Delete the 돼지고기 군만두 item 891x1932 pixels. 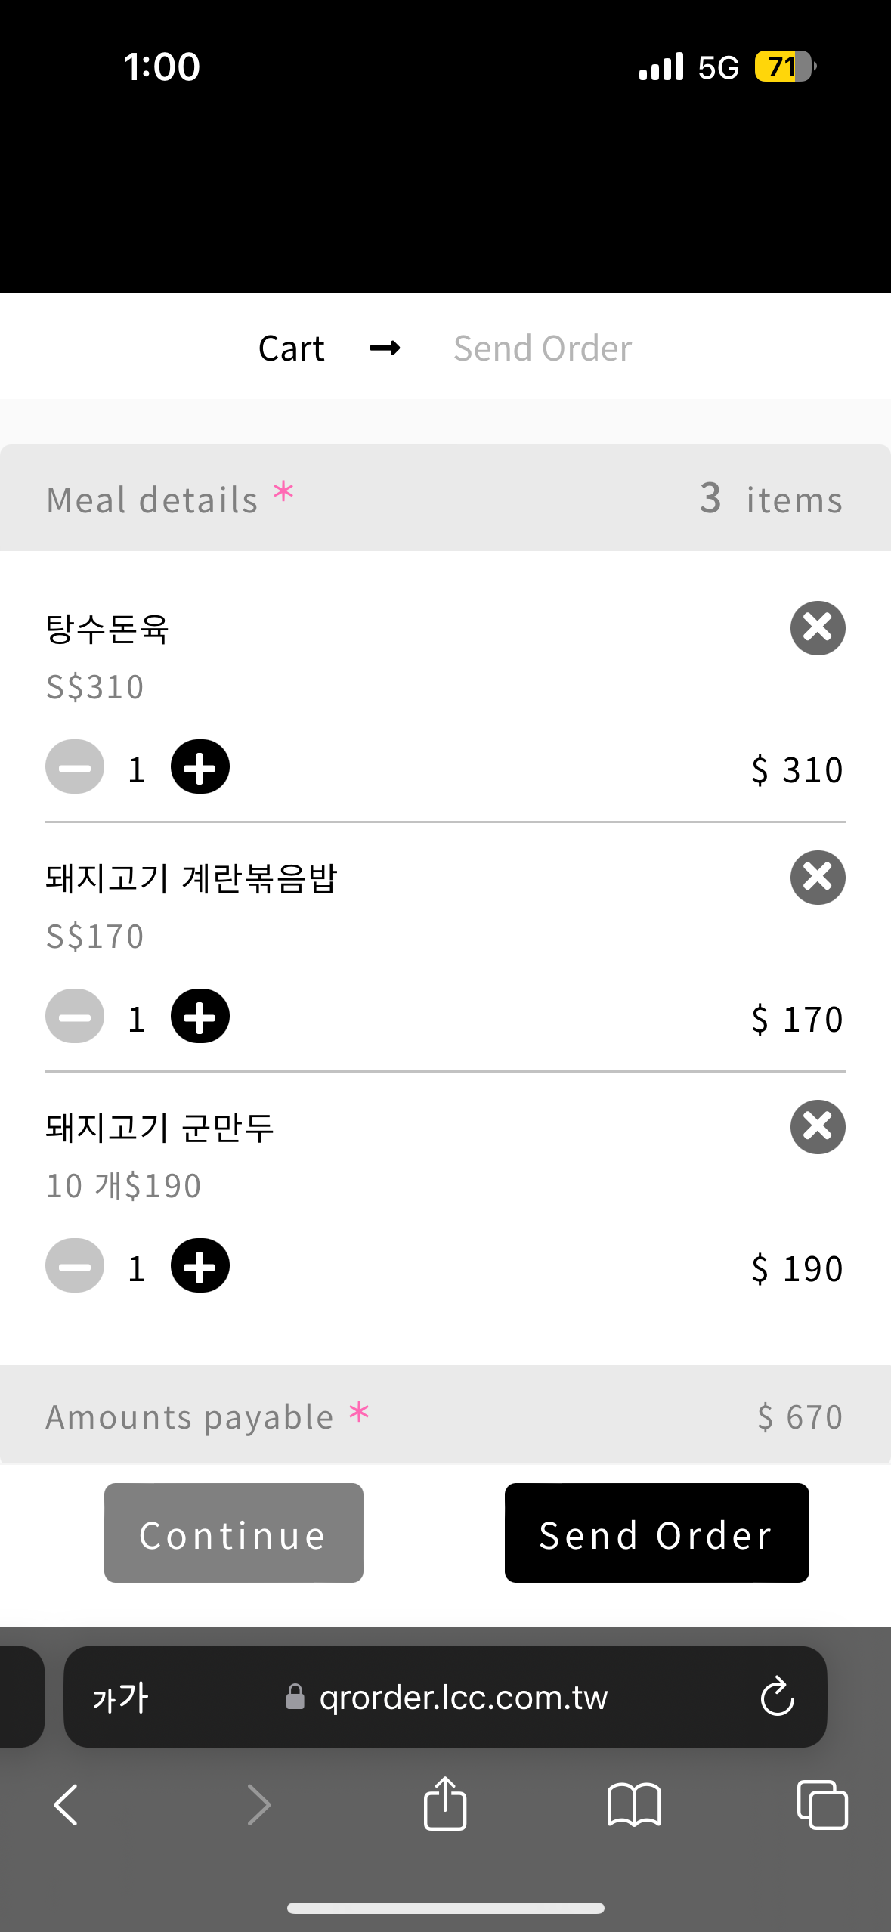818,1127
